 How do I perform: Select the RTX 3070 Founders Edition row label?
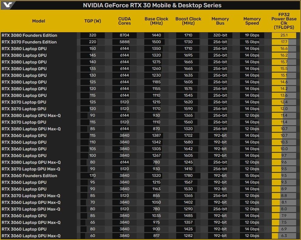coord(29,42)
